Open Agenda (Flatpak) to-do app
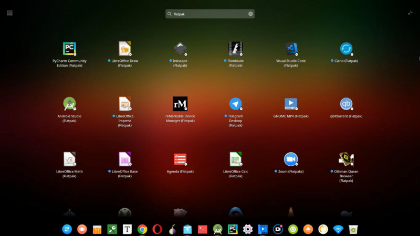 180,159
